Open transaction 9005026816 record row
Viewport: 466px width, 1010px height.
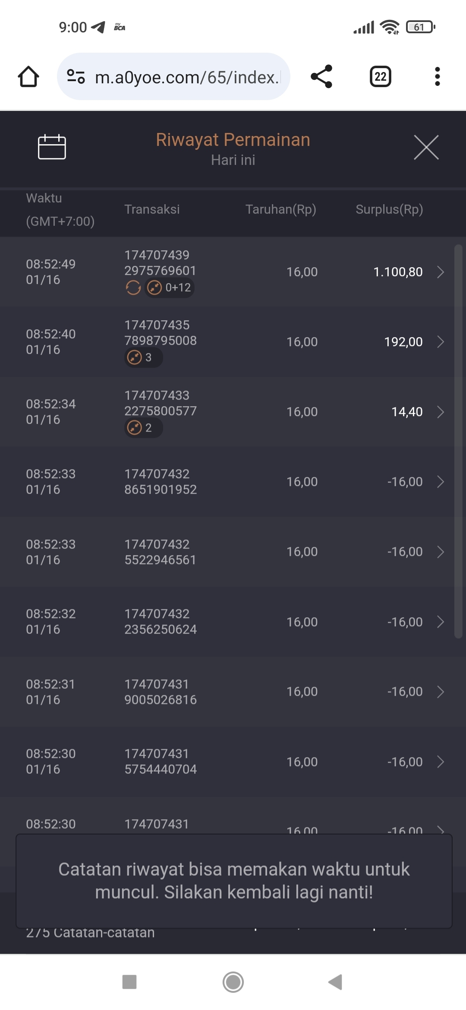233,692
